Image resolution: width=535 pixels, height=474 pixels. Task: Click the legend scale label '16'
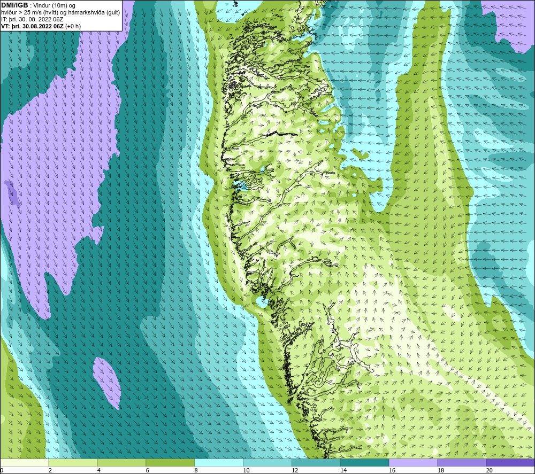point(392,471)
